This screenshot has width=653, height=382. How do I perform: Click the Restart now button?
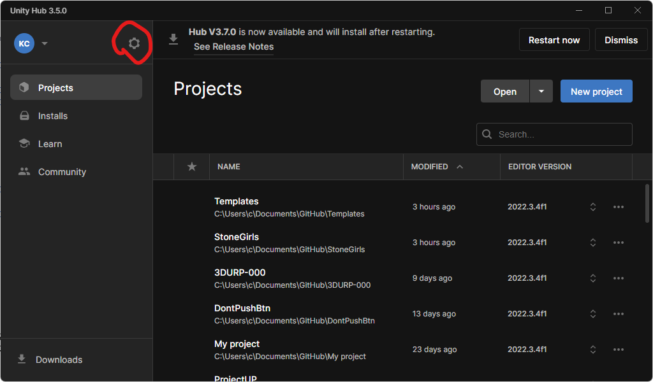pos(554,40)
